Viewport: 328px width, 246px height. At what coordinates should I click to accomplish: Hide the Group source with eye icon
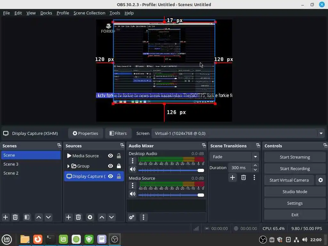(111, 166)
